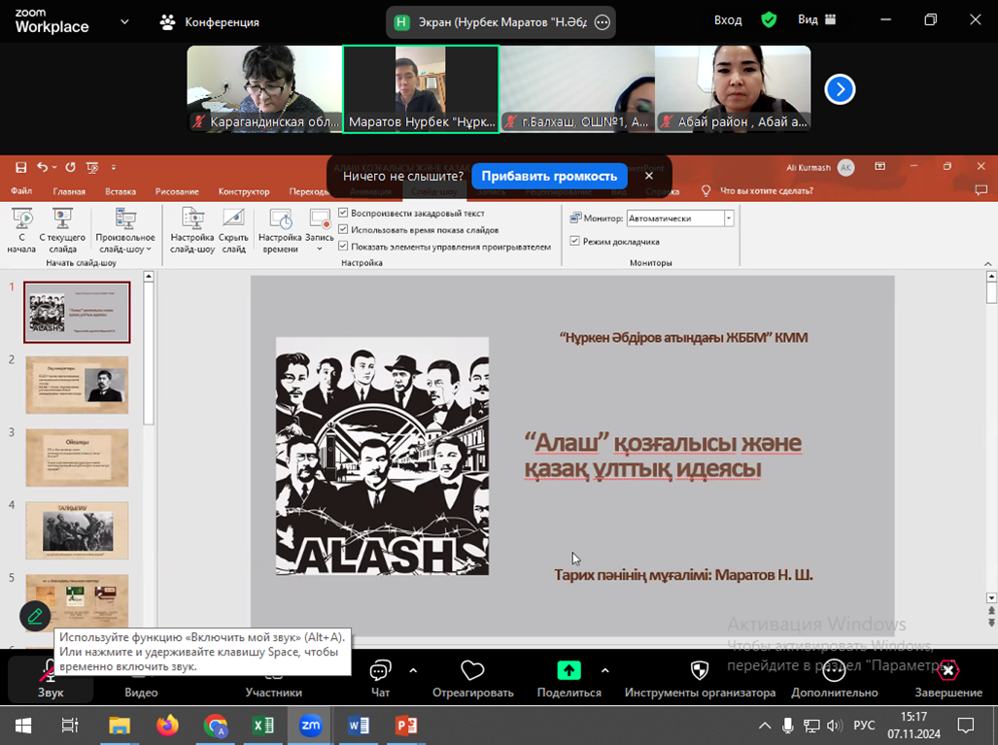
Task: Open the Монитор dropdown list
Action: point(728,219)
